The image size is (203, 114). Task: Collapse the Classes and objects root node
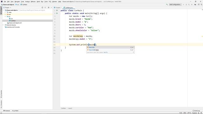[3, 10]
